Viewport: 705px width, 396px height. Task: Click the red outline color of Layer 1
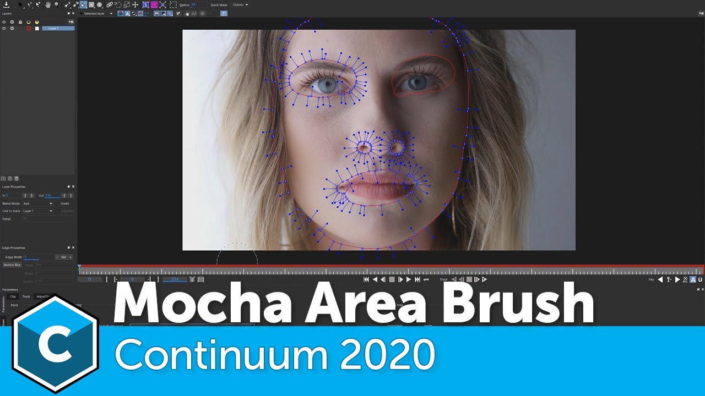29,28
